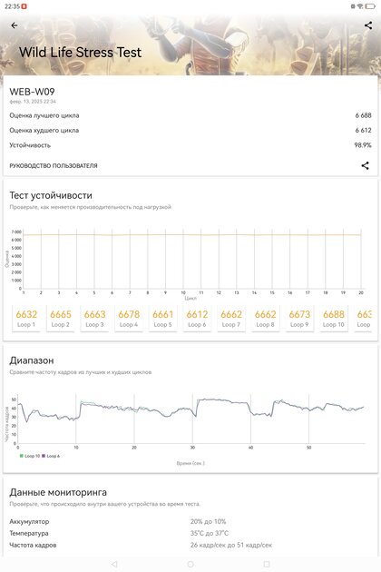Select the Loop 10 score card 6688
The image size is (381, 572).
click(x=333, y=319)
